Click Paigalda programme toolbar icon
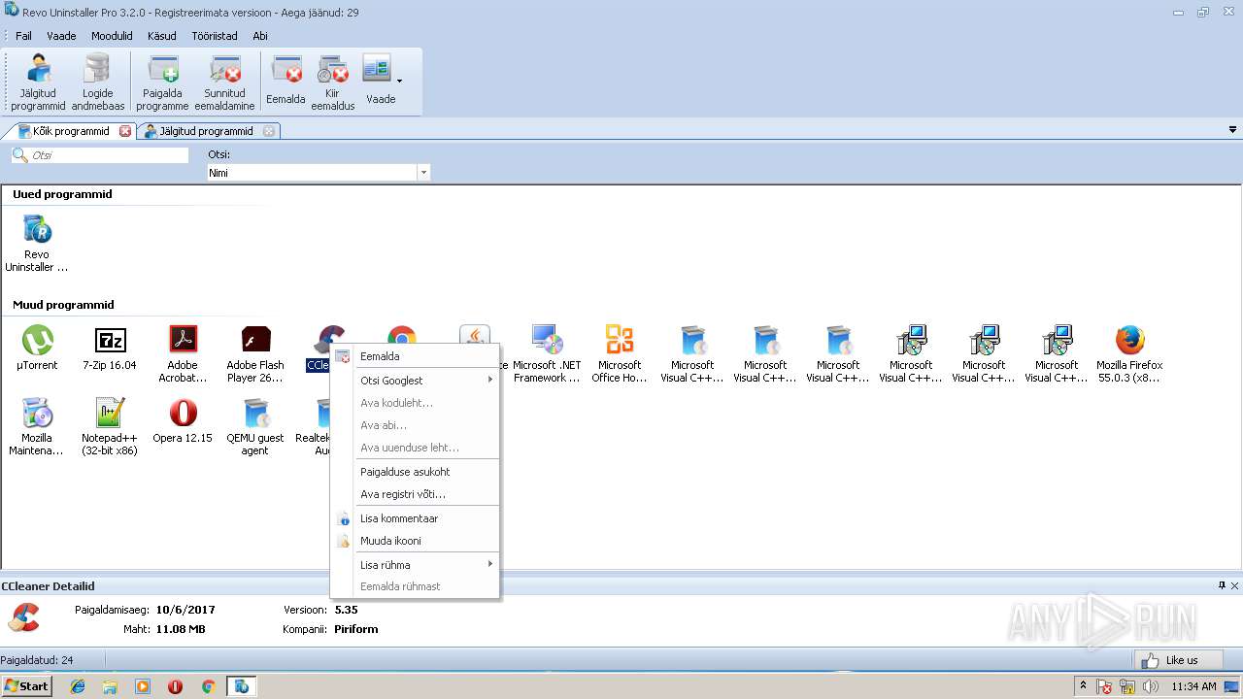The width and height of the screenshot is (1243, 699). (x=162, y=83)
